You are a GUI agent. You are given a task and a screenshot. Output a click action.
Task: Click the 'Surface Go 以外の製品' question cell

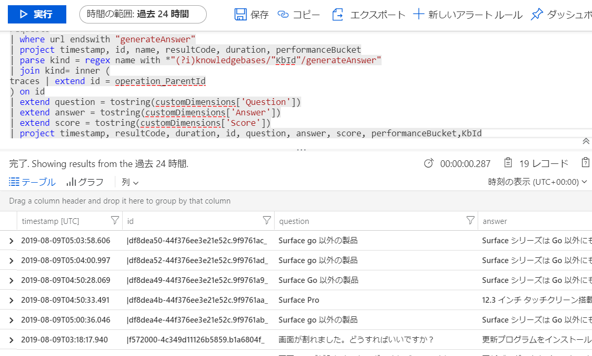click(318, 280)
